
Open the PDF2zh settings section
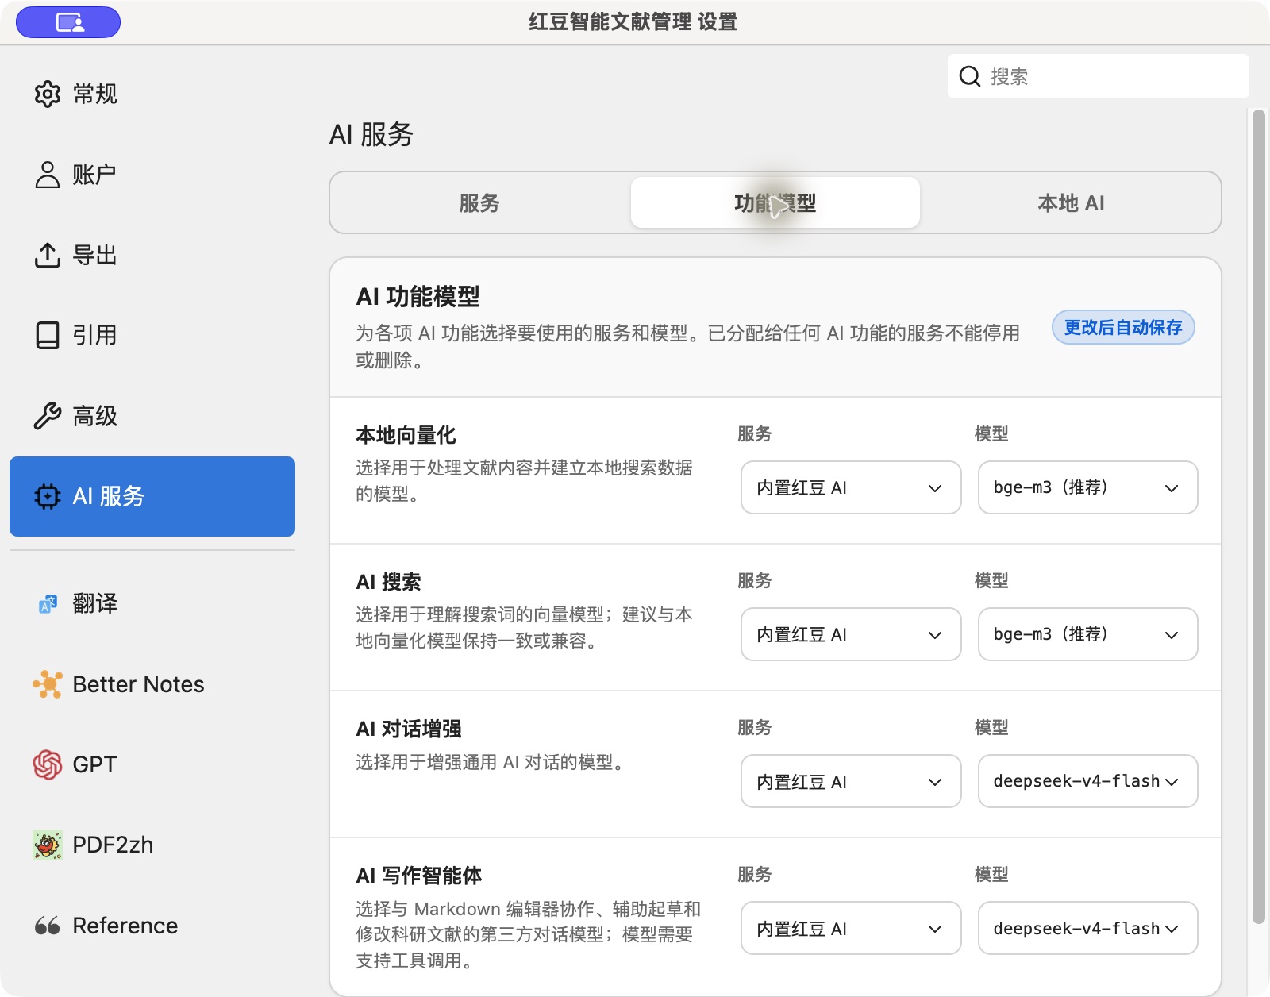[152, 845]
